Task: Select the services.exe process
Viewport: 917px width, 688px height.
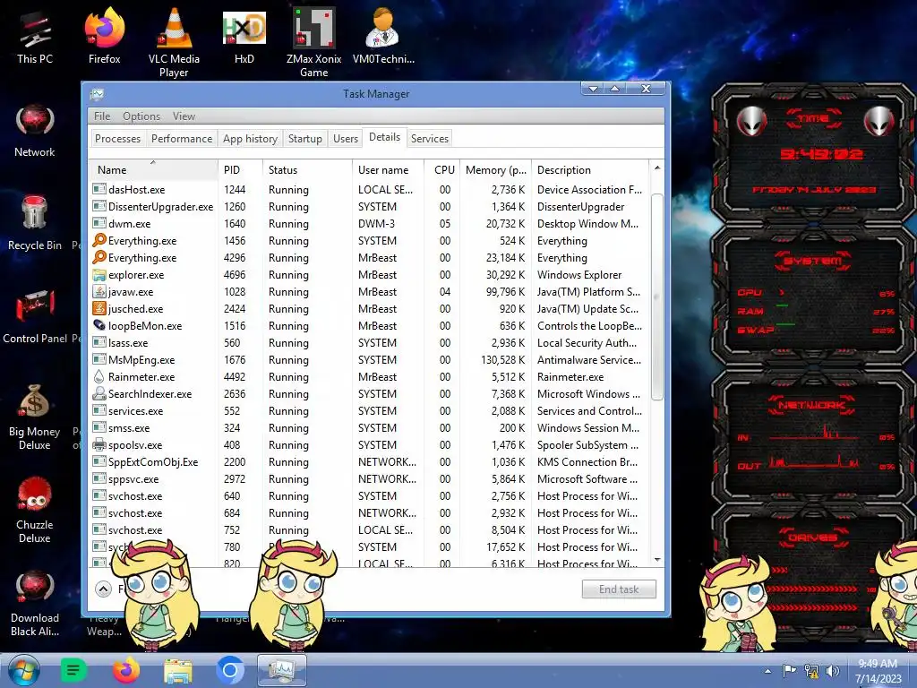Action: 368,410
